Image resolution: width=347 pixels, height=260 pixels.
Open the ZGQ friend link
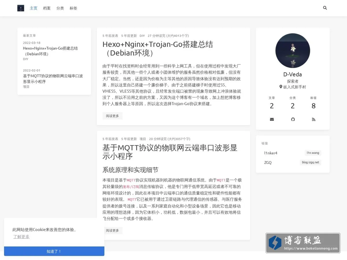coord(268,162)
